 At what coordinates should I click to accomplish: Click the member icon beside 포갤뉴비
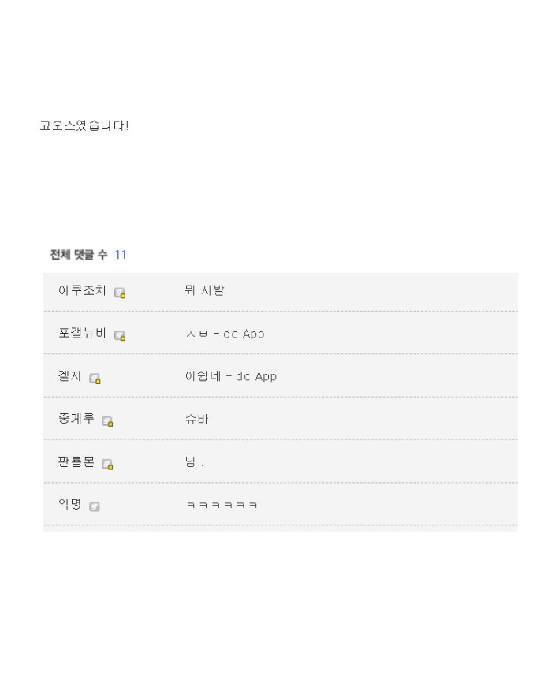120,335
